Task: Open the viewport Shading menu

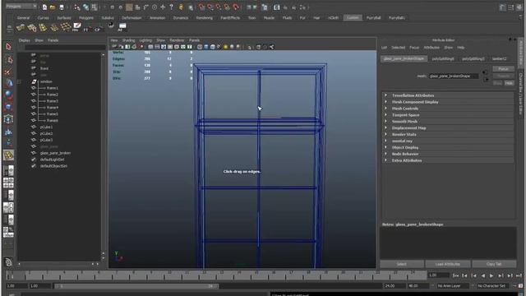Action: 128,40
